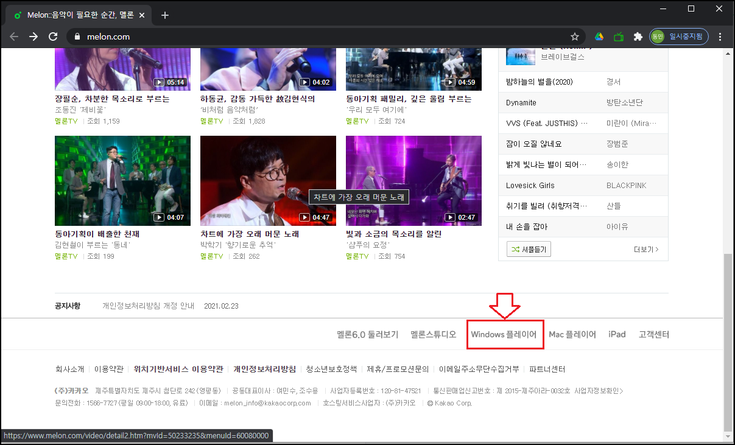Screen dimensions: 735x445
Task: Open notice 개인정보처리방침 개정 안내
Action: pyautogui.click(x=149, y=306)
